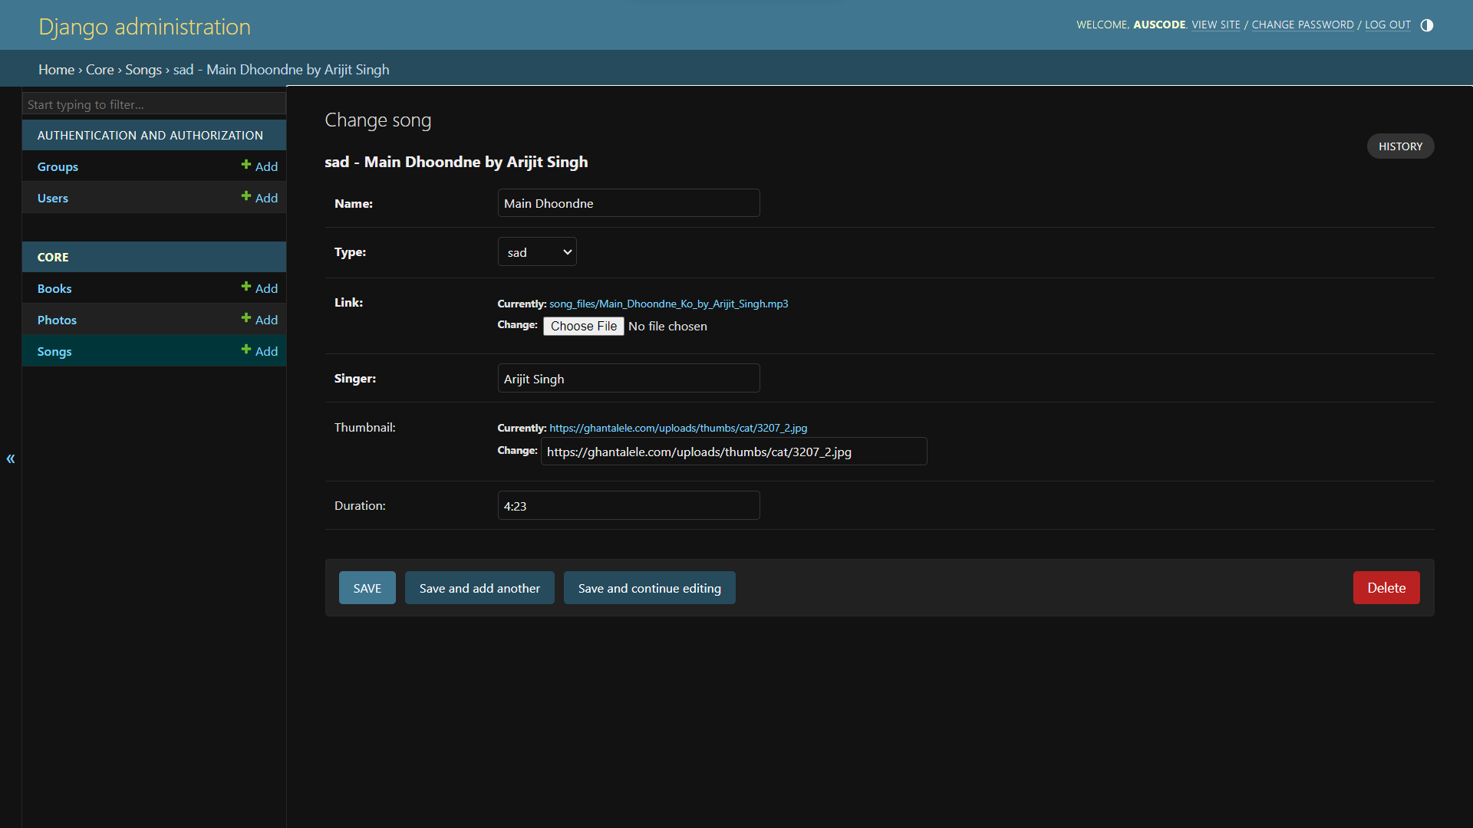1473x828 pixels.
Task: Open the HISTORY page
Action: point(1400,146)
